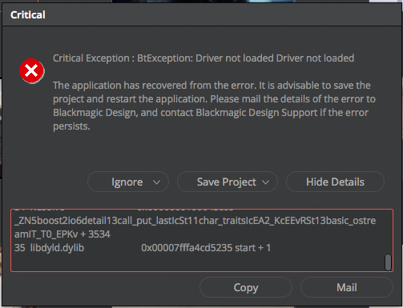Image resolution: width=403 pixels, height=308 pixels.
Task: Click the '0x00007fffa4cd5235 start + 1' address
Action: tap(206, 248)
